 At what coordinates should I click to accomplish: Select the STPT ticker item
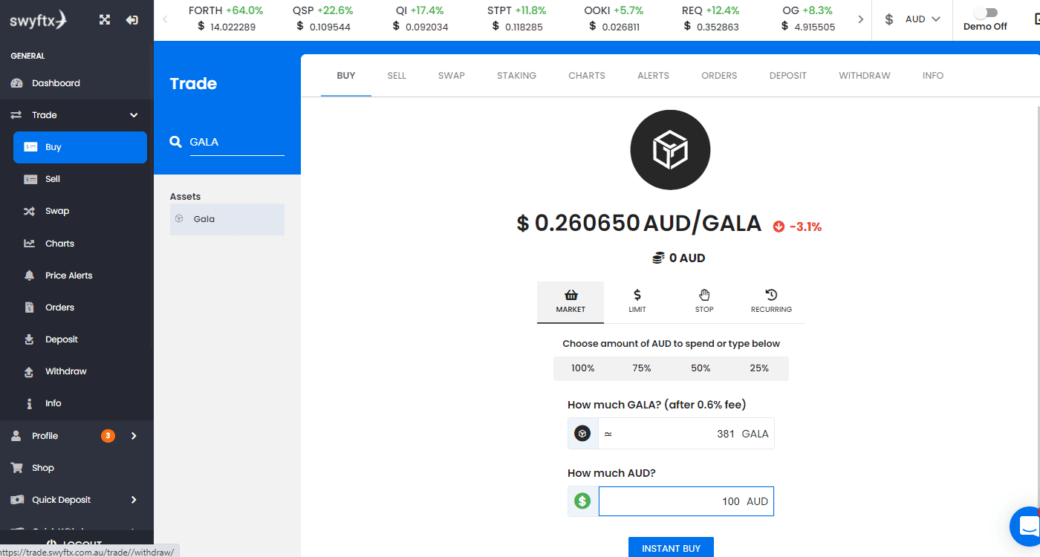pos(517,19)
